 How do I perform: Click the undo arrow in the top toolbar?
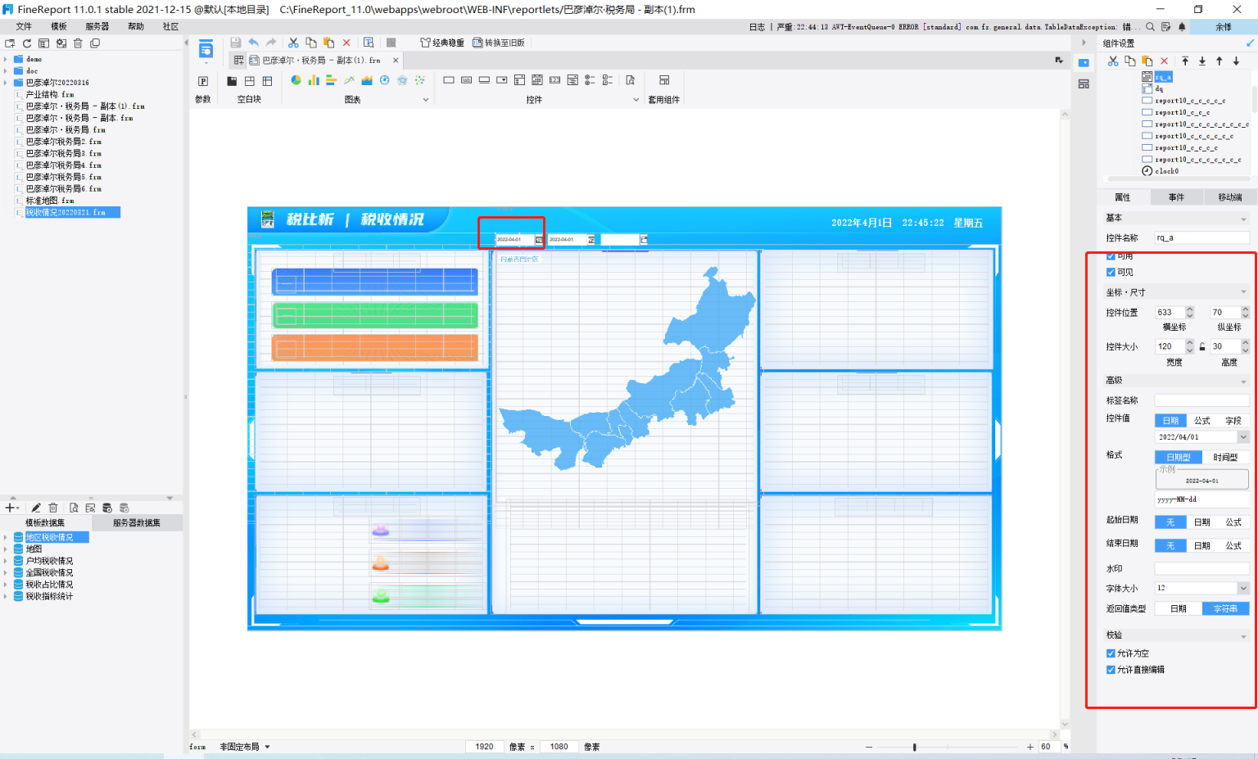254,43
